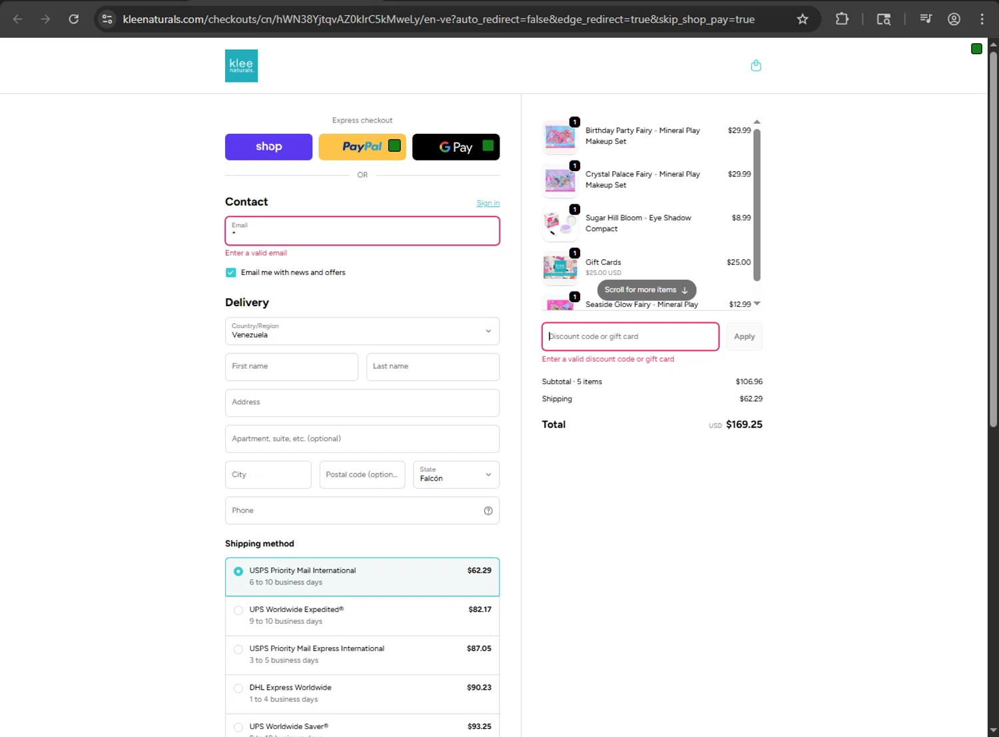Pay with the Shop express button
Image resolution: width=999 pixels, height=737 pixels.
(268, 147)
